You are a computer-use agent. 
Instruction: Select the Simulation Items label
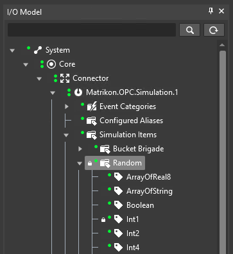pos(128,135)
